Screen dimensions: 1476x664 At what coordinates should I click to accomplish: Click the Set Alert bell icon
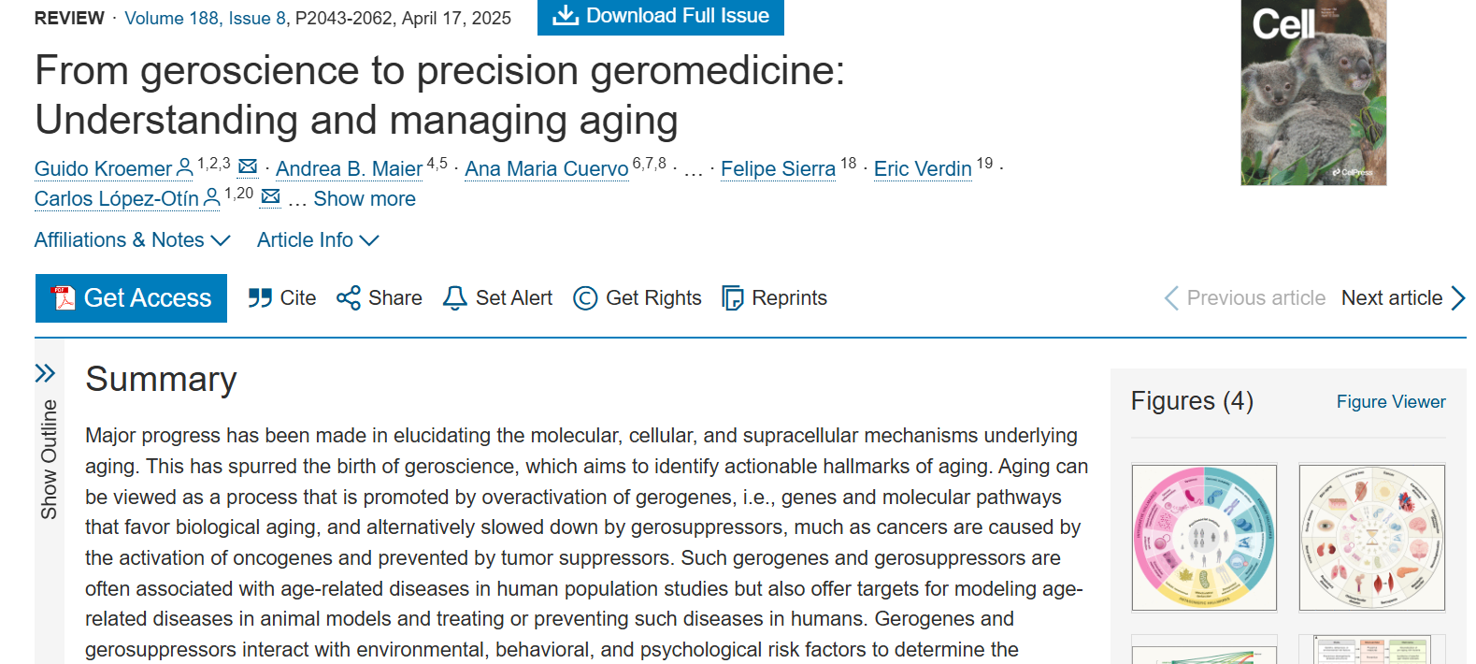coord(455,298)
